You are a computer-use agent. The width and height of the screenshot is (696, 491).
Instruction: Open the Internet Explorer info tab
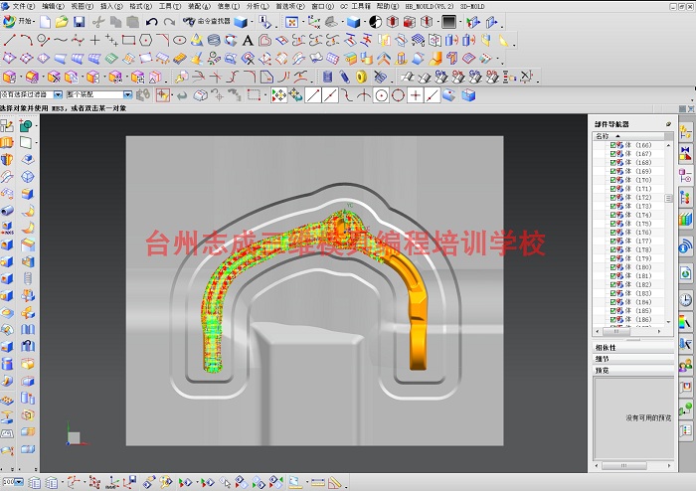[685, 247]
